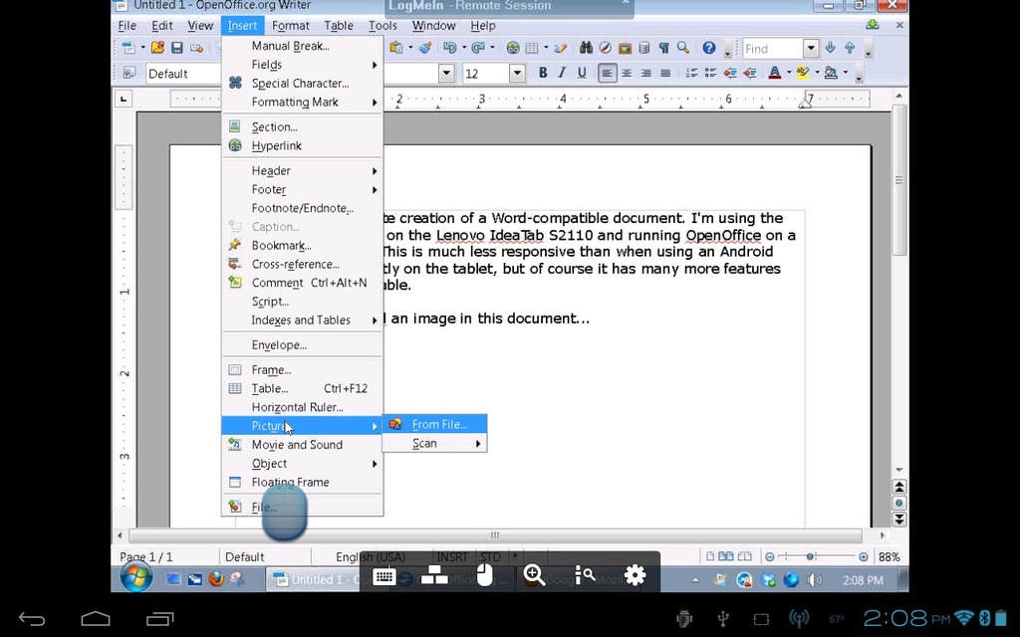Toggle bulleted list

point(710,73)
